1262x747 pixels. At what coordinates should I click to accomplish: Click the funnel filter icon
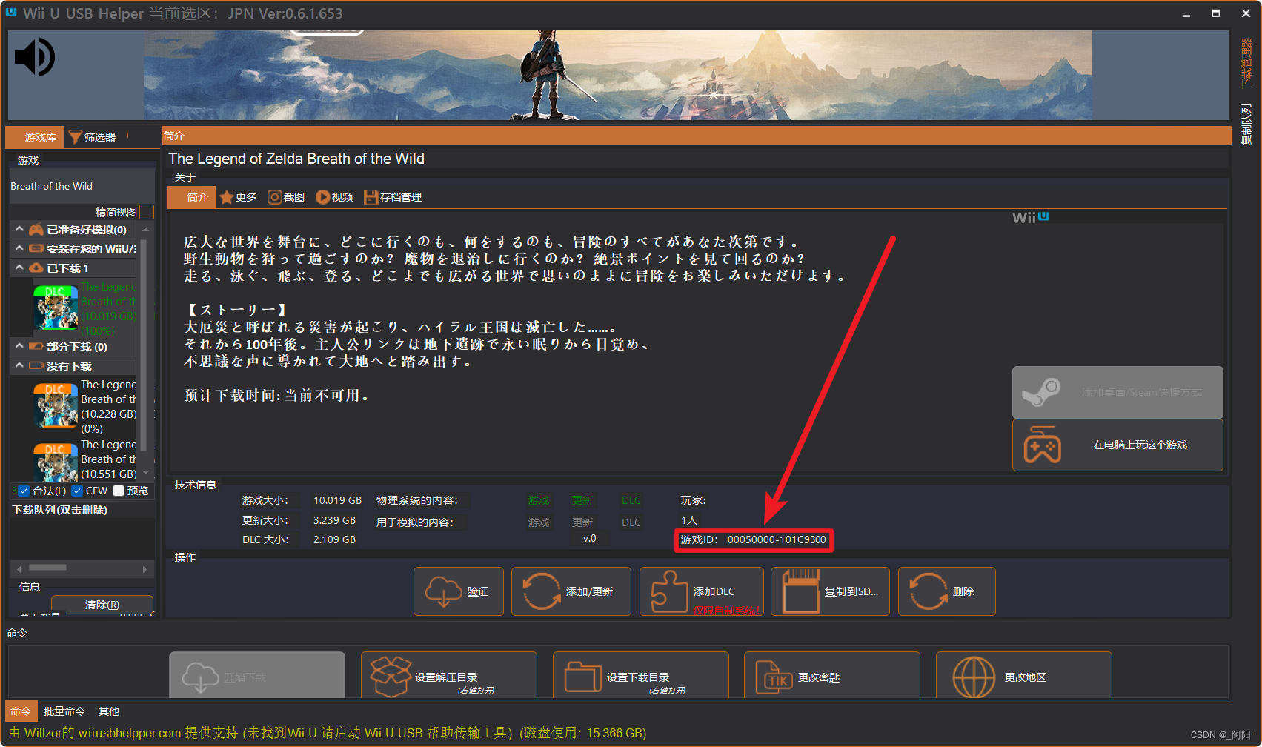point(75,137)
